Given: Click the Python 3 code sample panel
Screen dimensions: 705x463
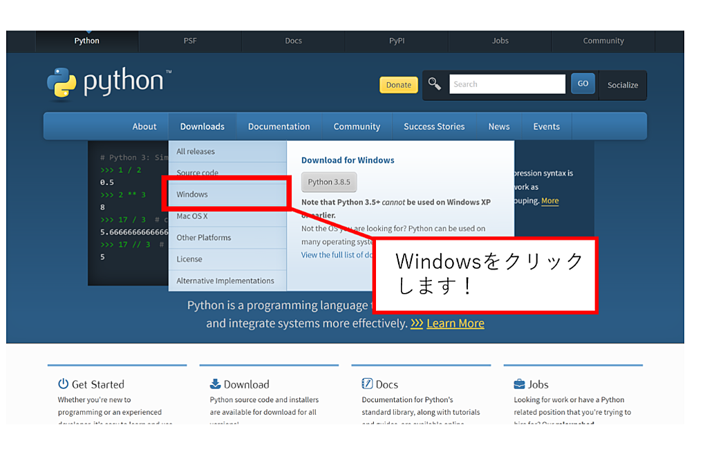Looking at the screenshot, I should 128,213.
